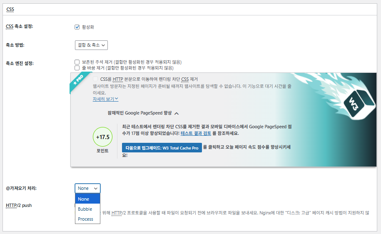Click the HTTP/2 push label

[x=19, y=205]
